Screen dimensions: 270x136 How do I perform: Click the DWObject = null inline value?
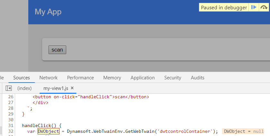tap(244, 132)
